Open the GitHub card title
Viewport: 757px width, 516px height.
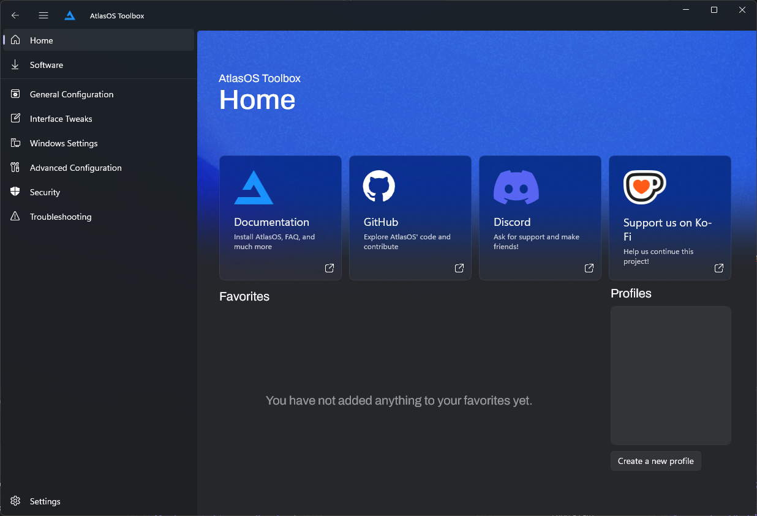click(x=381, y=222)
